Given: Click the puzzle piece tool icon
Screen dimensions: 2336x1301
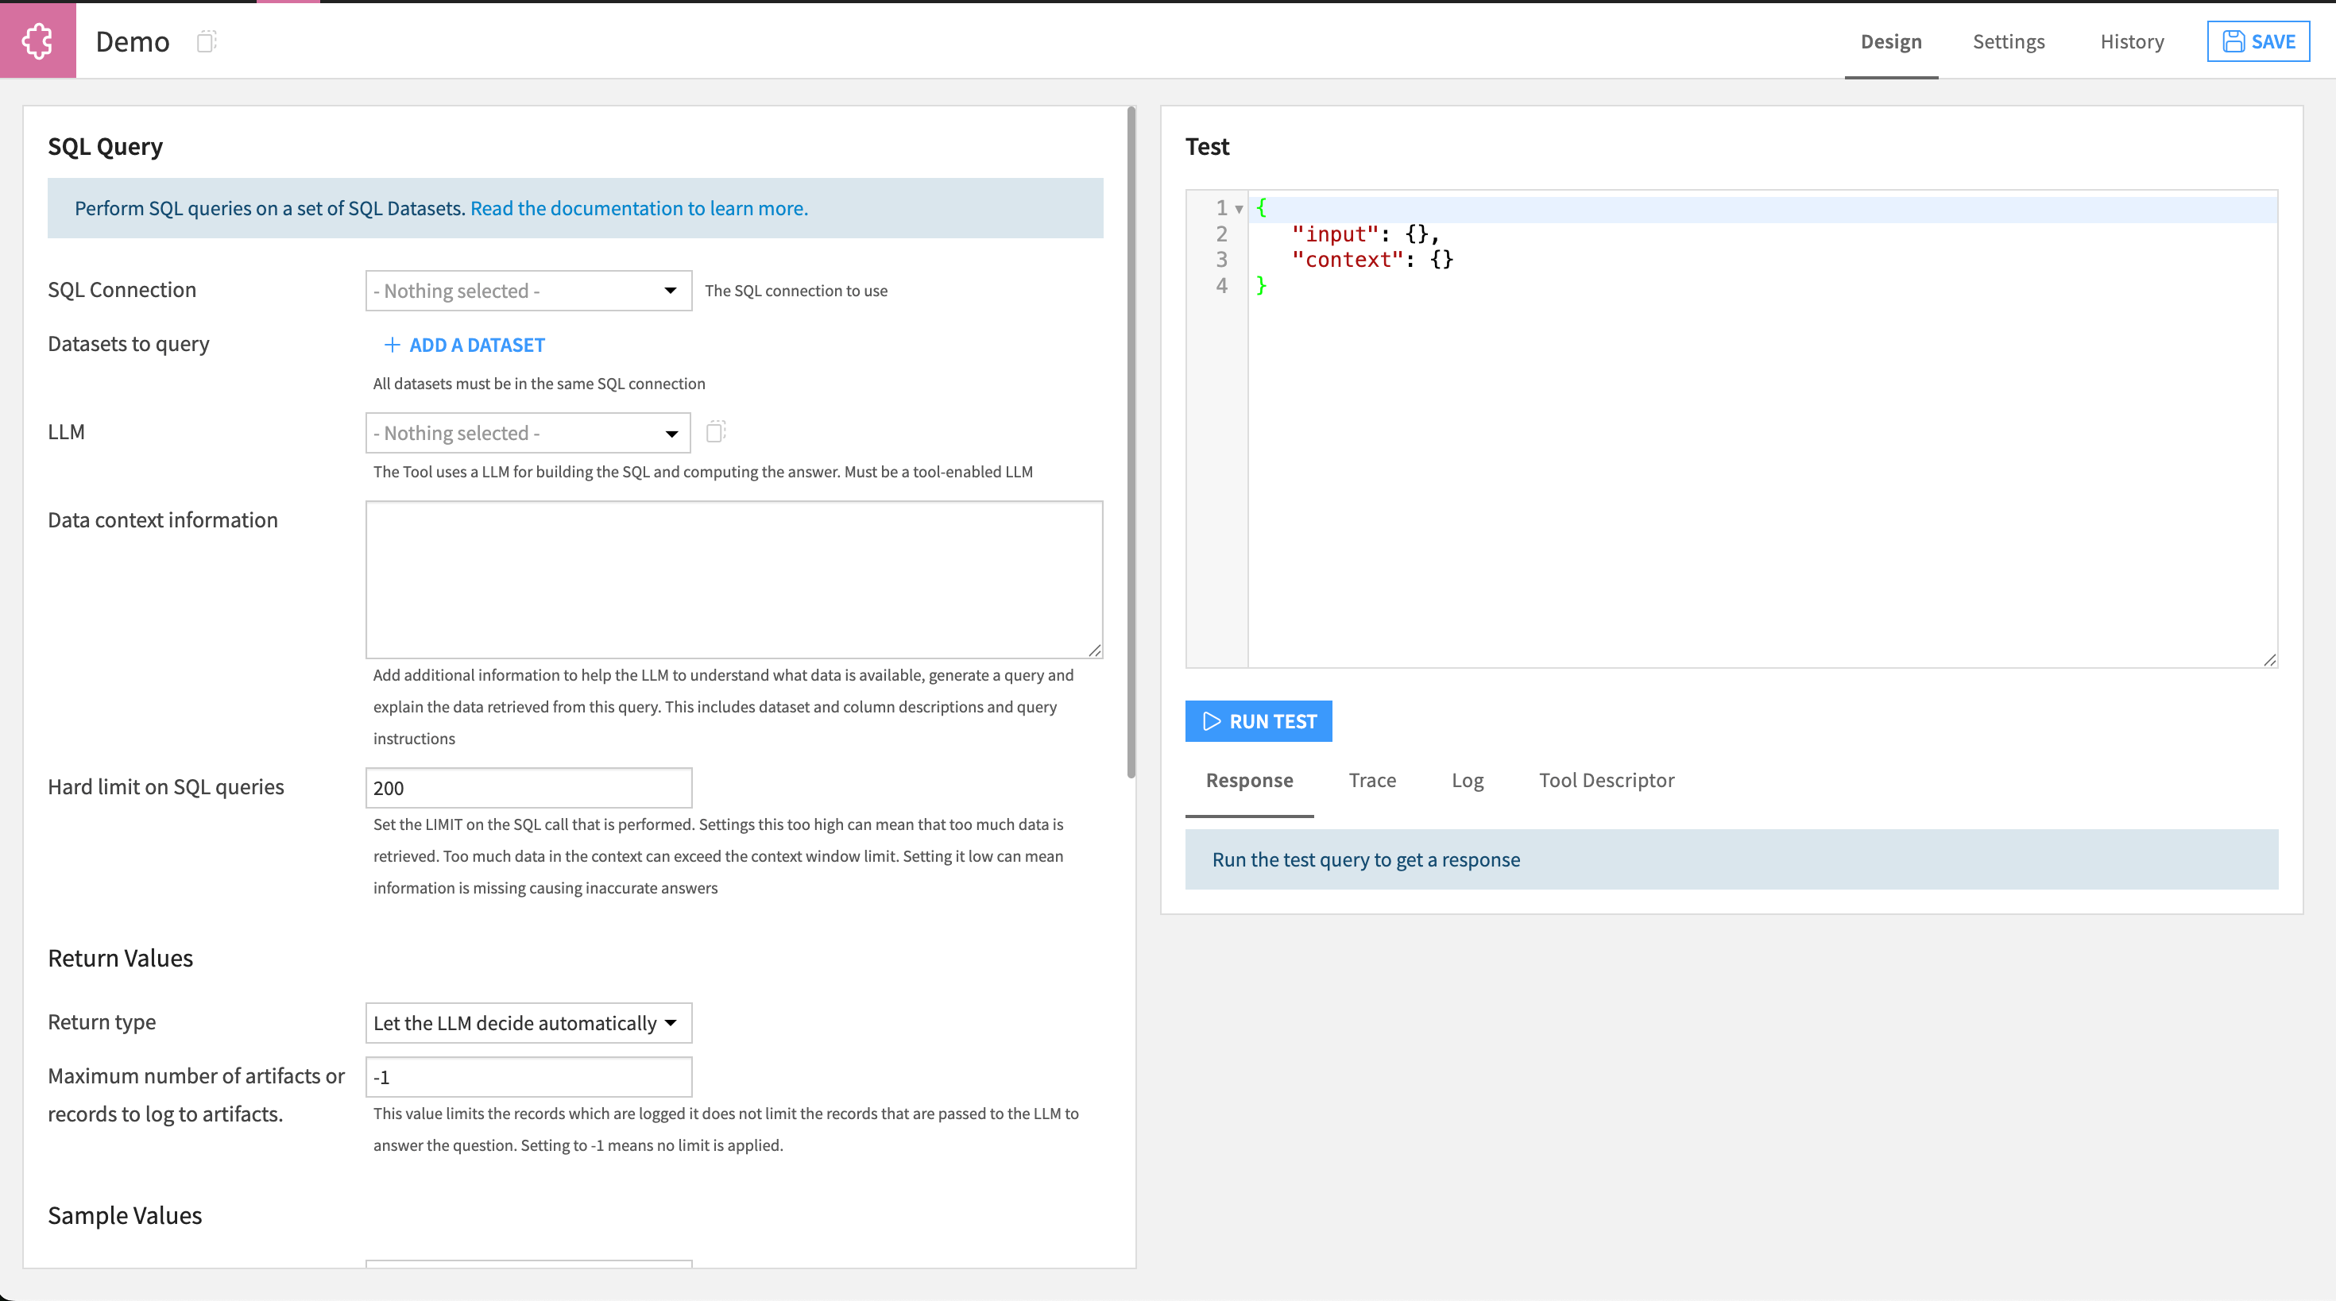Looking at the screenshot, I should point(38,40).
